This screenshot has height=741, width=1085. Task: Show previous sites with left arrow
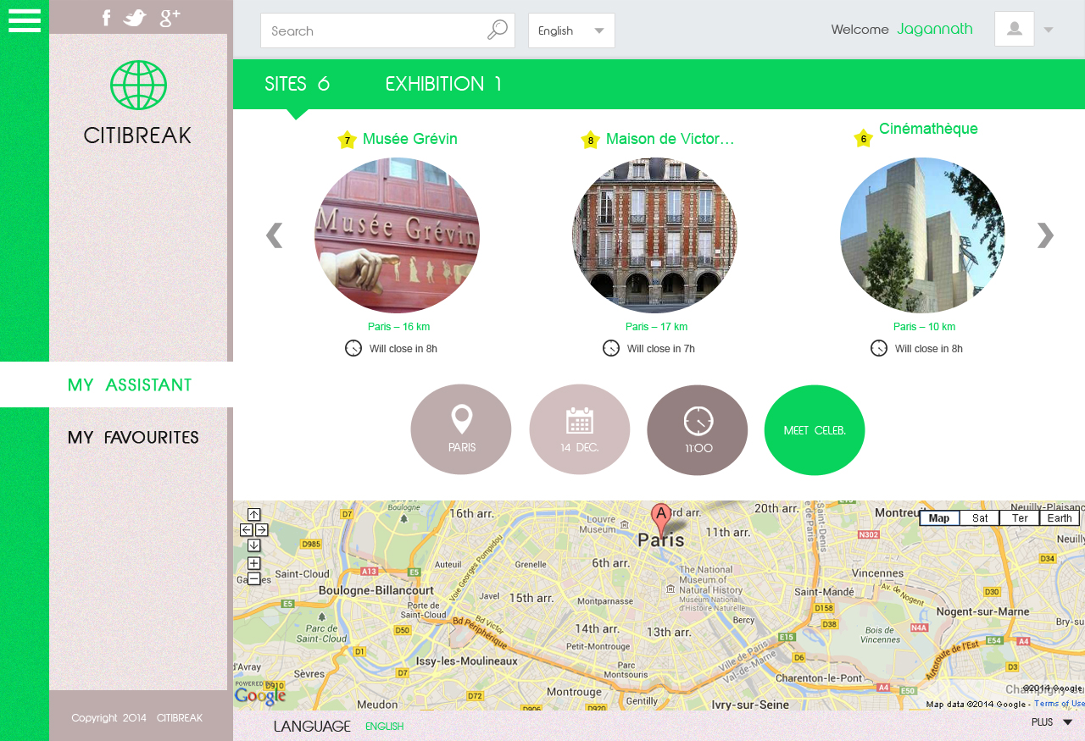click(x=274, y=235)
